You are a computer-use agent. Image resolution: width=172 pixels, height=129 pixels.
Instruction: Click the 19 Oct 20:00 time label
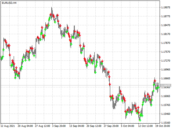click(x=163, y=126)
